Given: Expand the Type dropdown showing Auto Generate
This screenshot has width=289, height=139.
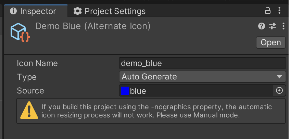Looking at the screenshot, I should [x=202, y=77].
